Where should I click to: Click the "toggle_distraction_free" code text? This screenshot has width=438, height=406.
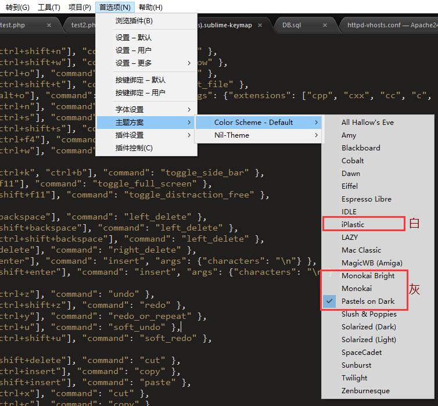click(x=189, y=195)
